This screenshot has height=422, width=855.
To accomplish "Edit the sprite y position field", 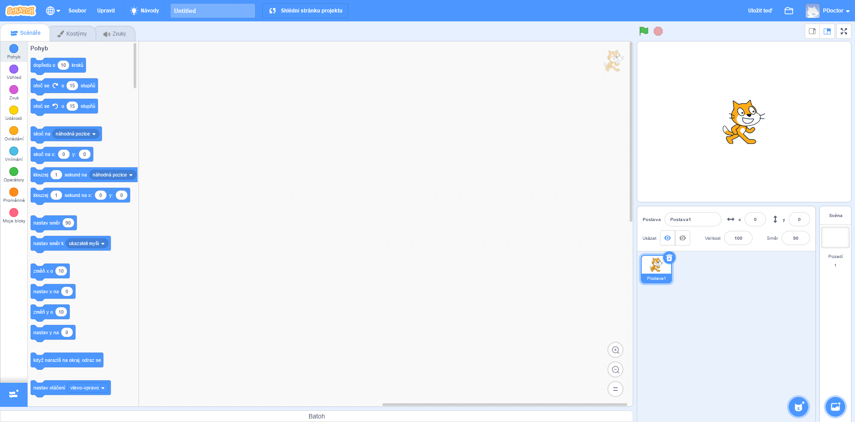I will [x=799, y=219].
